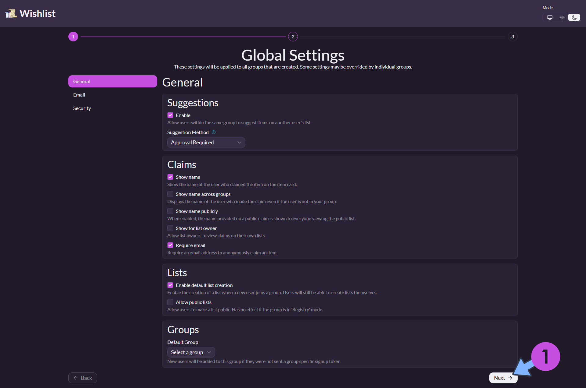Screen dimensions: 586x388
Task: Open Suggestion Method help info icon
Action: 214,132
